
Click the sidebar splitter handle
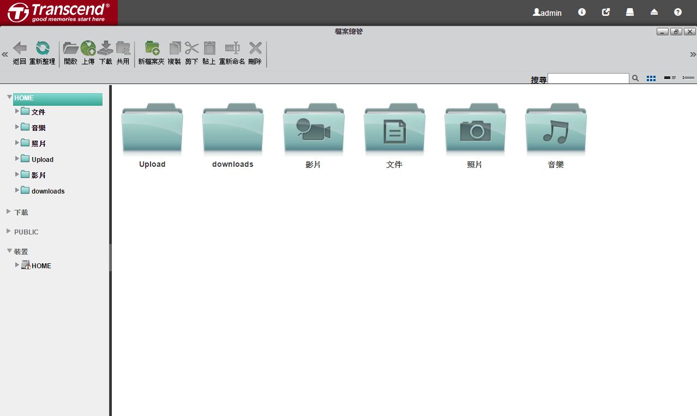coord(110,257)
